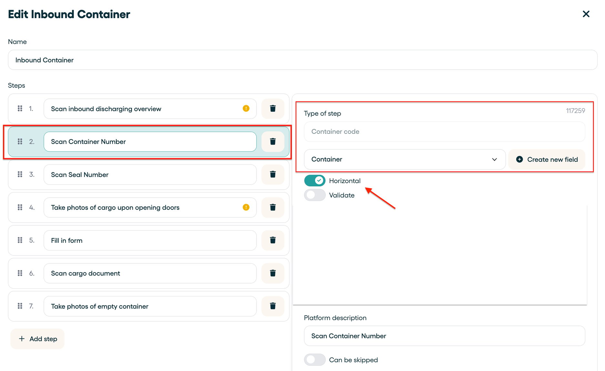Viewport: 605px width, 371px height.
Task: Delete the Scan cargo document step
Action: (x=273, y=273)
